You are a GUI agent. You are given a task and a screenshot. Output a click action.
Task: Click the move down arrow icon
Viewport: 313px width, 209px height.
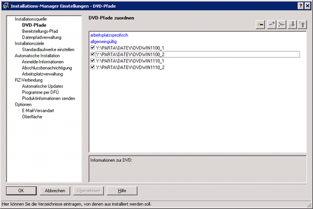[292, 25]
